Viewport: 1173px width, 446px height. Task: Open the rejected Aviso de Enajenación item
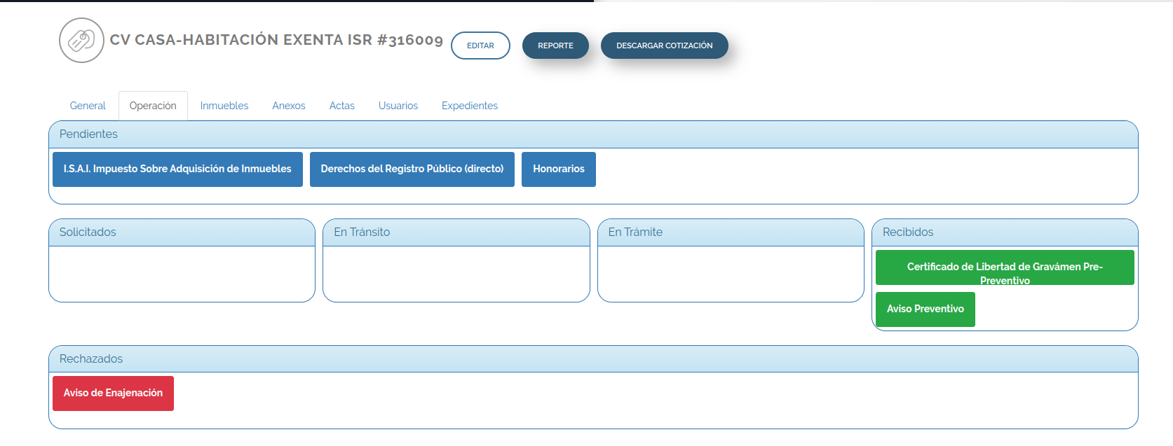(x=113, y=393)
